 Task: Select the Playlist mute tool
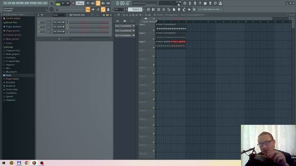click(134, 15)
